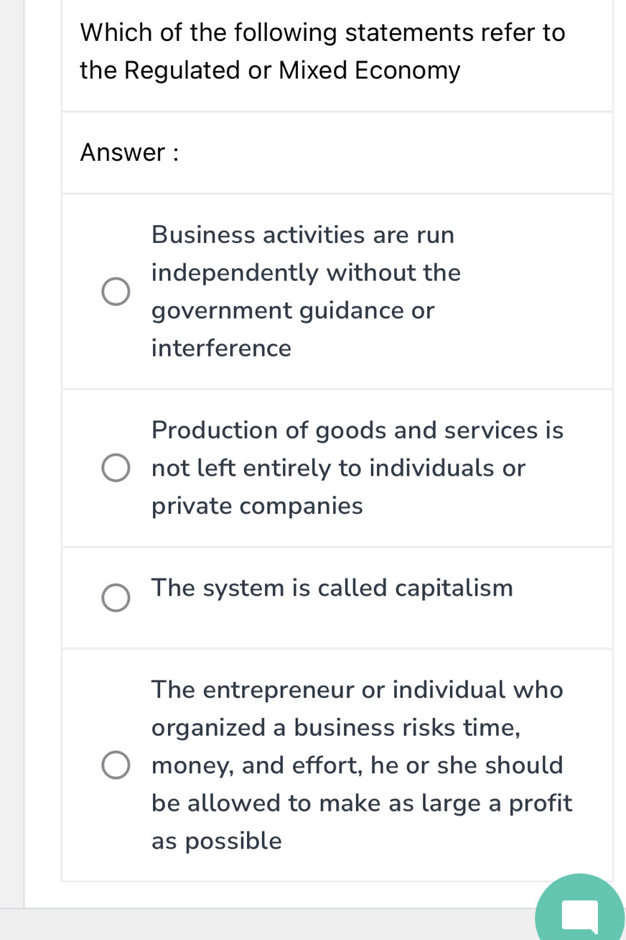Select radio for 'Business activities are run independently'
This screenshot has width=626, height=940.
(116, 292)
